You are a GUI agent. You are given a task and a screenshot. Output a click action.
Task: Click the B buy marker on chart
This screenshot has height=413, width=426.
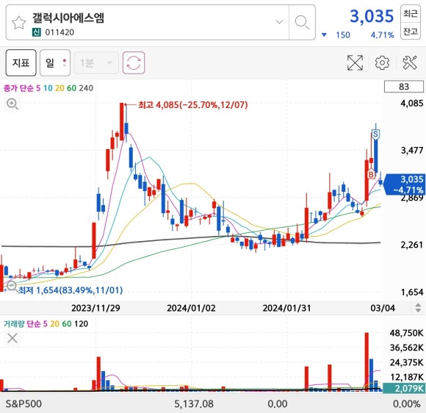click(x=371, y=174)
